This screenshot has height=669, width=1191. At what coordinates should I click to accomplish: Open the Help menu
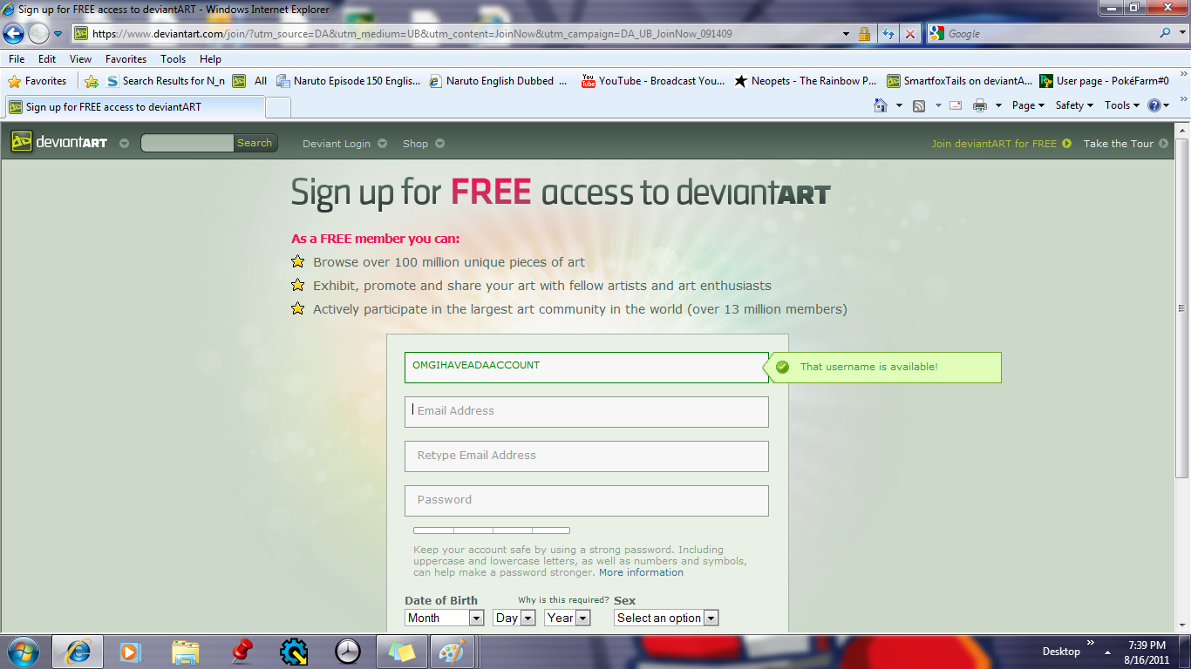tap(210, 59)
